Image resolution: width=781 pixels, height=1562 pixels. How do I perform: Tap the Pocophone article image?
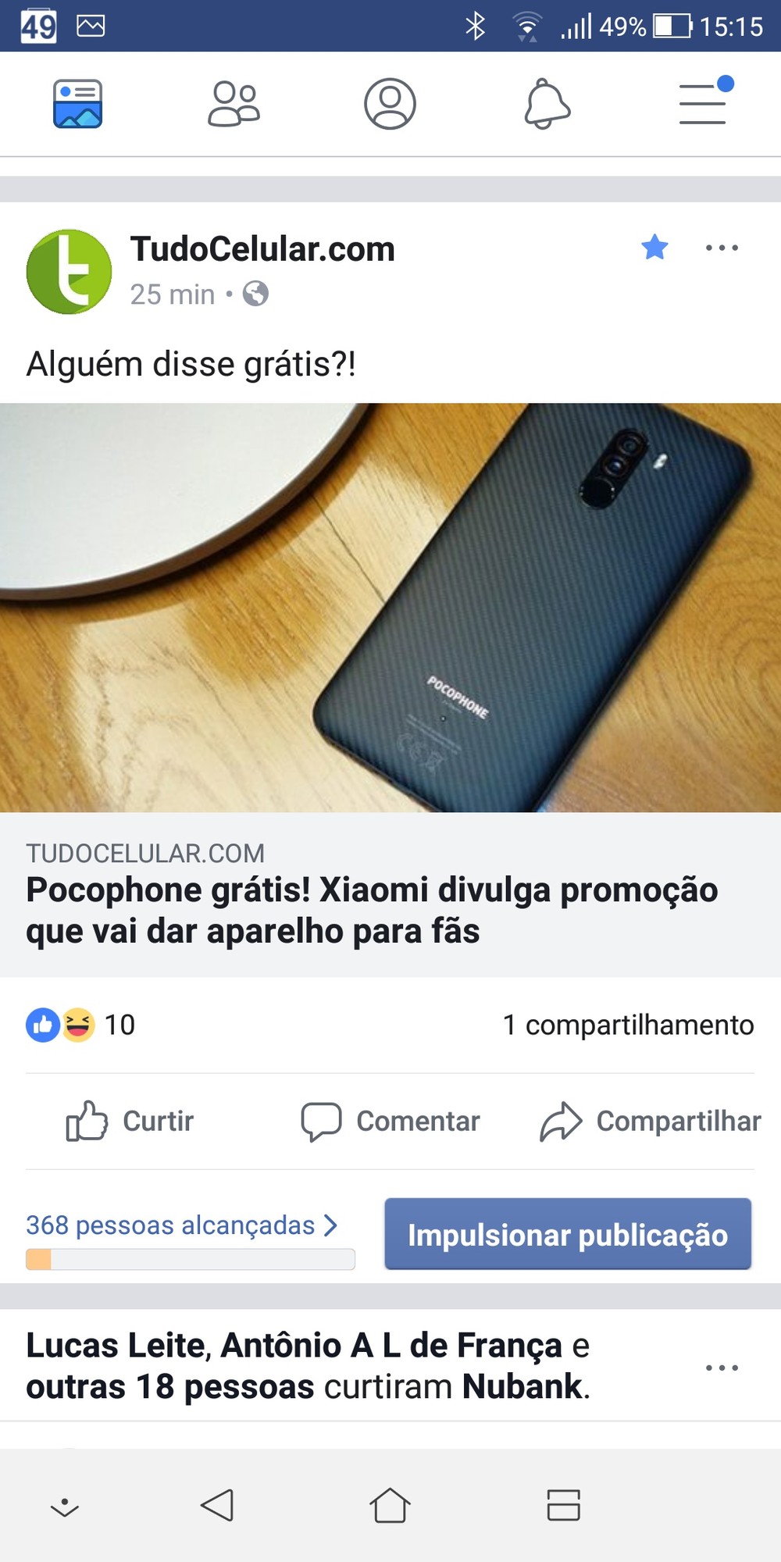pos(390,608)
